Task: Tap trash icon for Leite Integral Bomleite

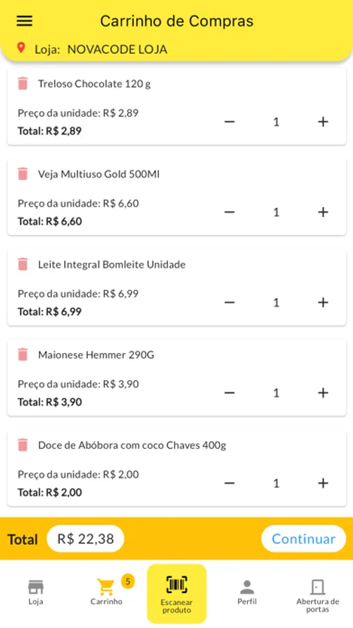Action: click(23, 264)
